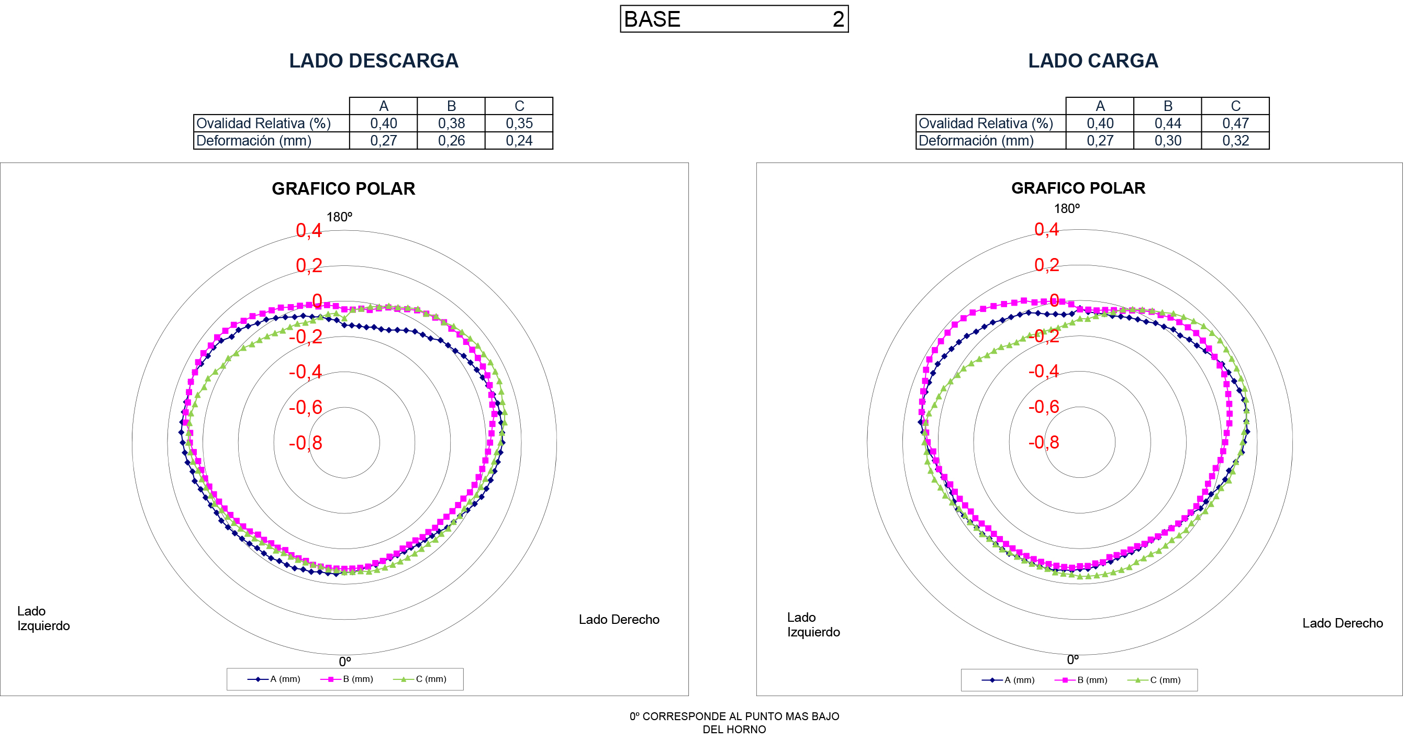Click the right GRAFICO POLAR chart title
The image size is (1407, 739).
pyautogui.click(x=1078, y=188)
